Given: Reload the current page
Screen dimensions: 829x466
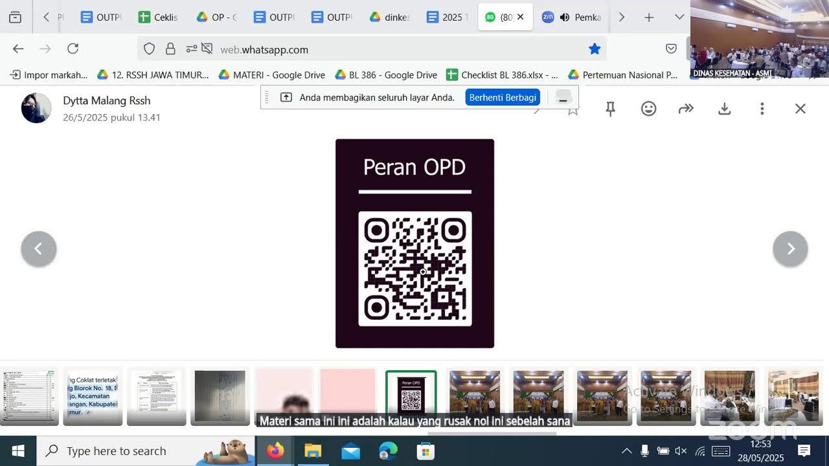Looking at the screenshot, I should click(73, 49).
